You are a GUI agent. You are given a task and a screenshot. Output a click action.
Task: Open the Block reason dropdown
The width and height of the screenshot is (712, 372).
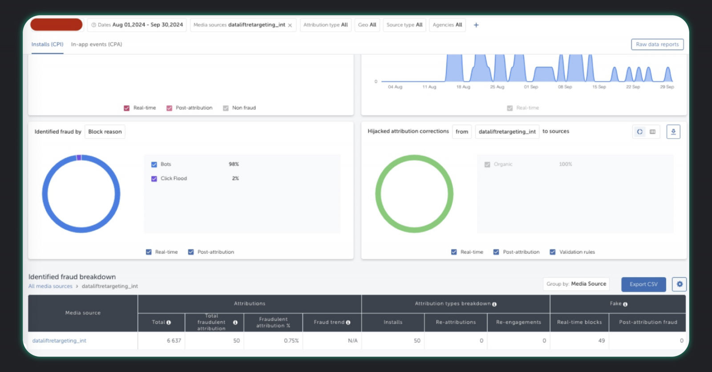coord(105,132)
